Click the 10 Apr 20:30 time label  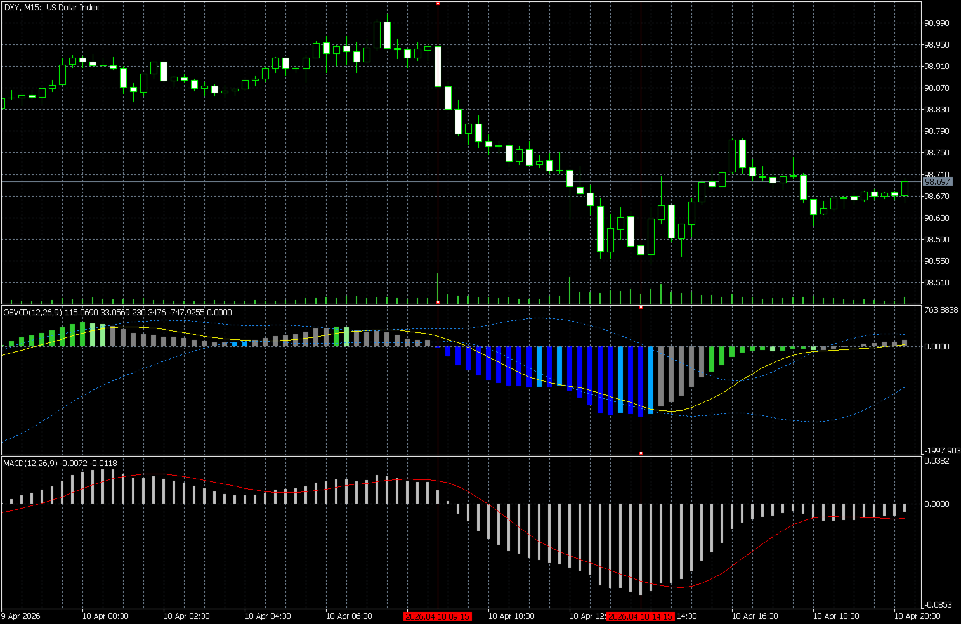coord(917,616)
